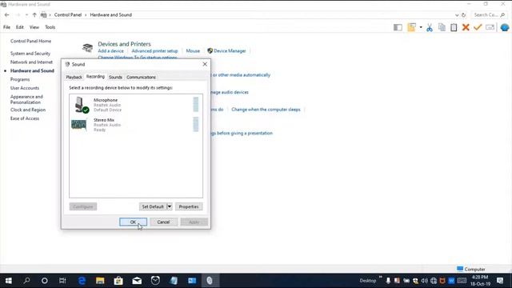This screenshot has height=288, width=512.
Task: Click the scissors Cut toolbar icon
Action: [430, 28]
